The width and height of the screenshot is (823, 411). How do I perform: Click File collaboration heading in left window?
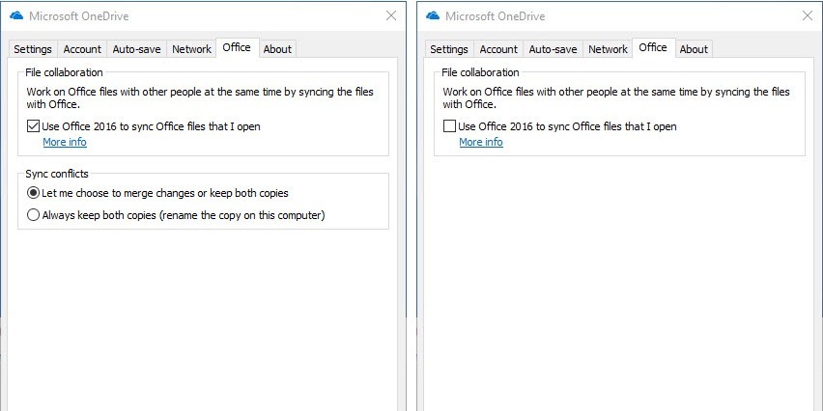click(64, 72)
